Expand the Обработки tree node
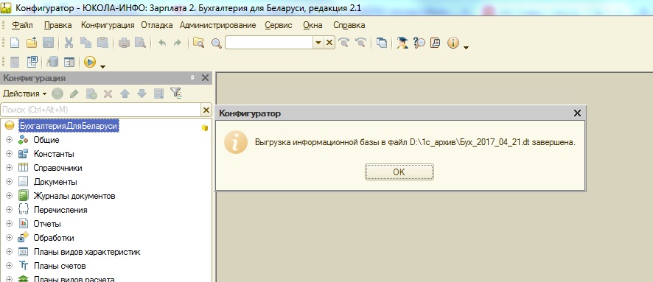The height and width of the screenshot is (282, 653). pyautogui.click(x=9, y=238)
